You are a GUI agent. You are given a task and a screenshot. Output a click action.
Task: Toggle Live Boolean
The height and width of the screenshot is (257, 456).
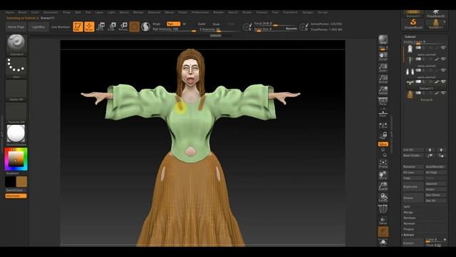coord(61,27)
